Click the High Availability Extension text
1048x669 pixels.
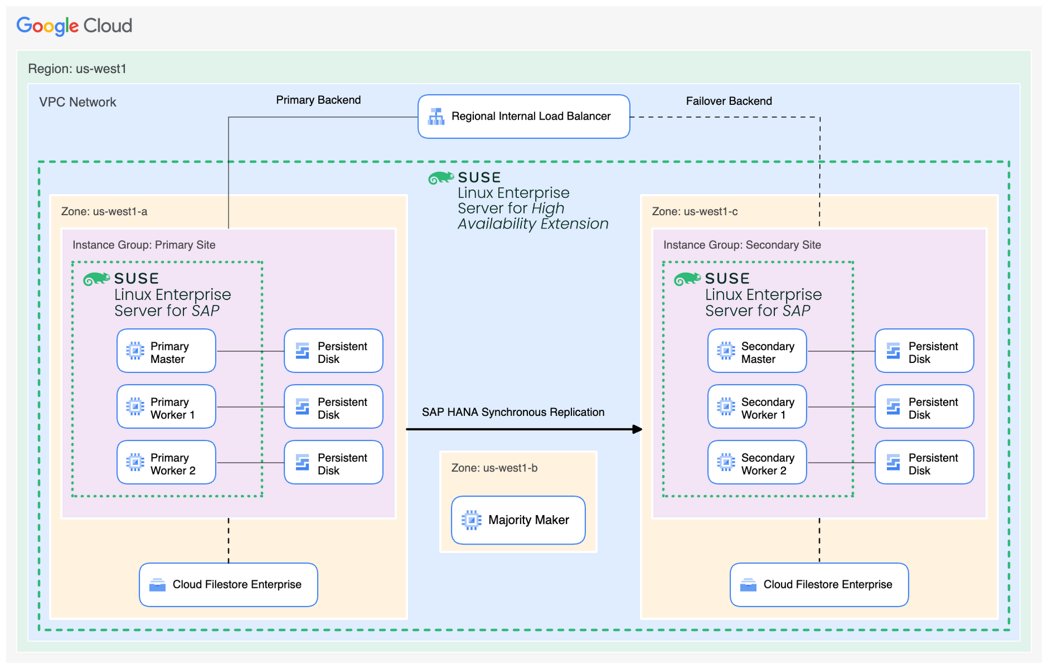click(533, 216)
